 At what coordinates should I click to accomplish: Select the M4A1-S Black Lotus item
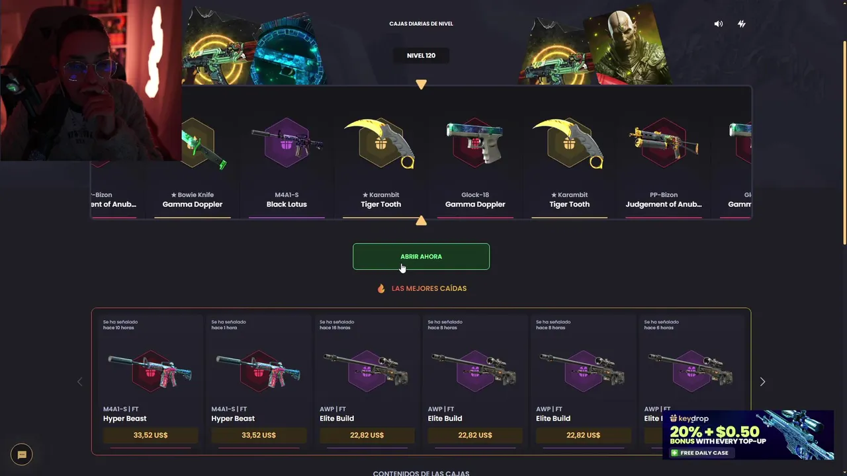pos(287,165)
